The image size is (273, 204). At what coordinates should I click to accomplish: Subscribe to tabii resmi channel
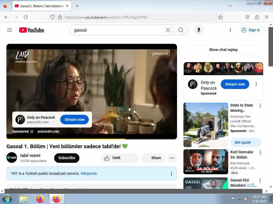(67, 158)
